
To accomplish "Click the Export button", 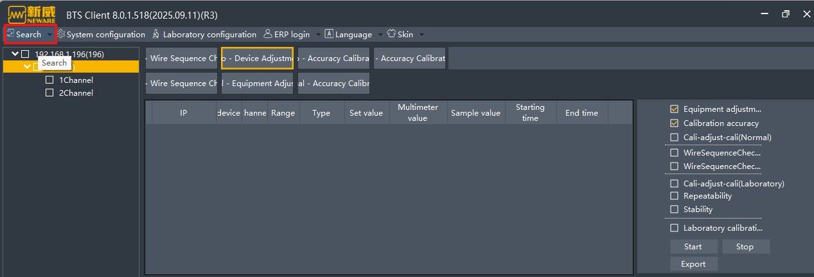I will coord(693,264).
